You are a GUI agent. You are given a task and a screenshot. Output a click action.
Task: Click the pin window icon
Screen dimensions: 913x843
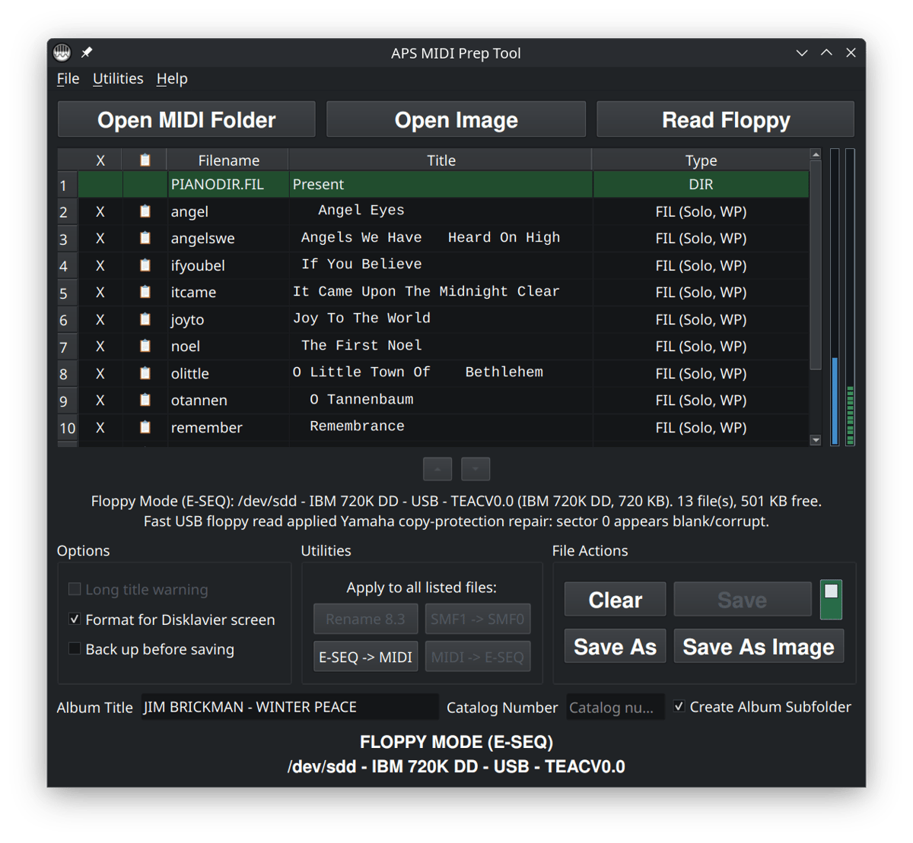point(87,52)
